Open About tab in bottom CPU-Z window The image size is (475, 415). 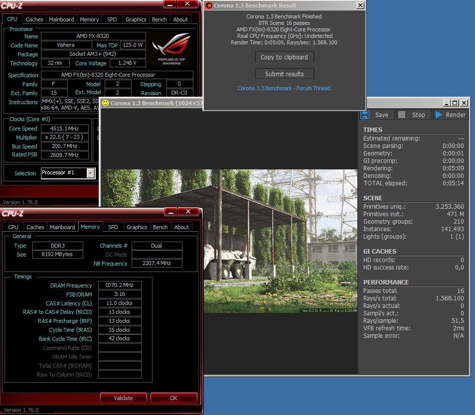coord(181,227)
